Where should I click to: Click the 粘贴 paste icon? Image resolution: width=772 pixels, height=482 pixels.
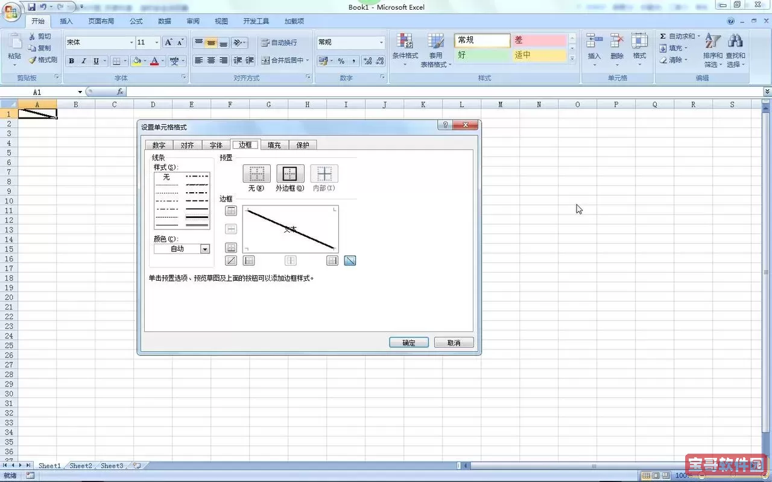pos(14,42)
